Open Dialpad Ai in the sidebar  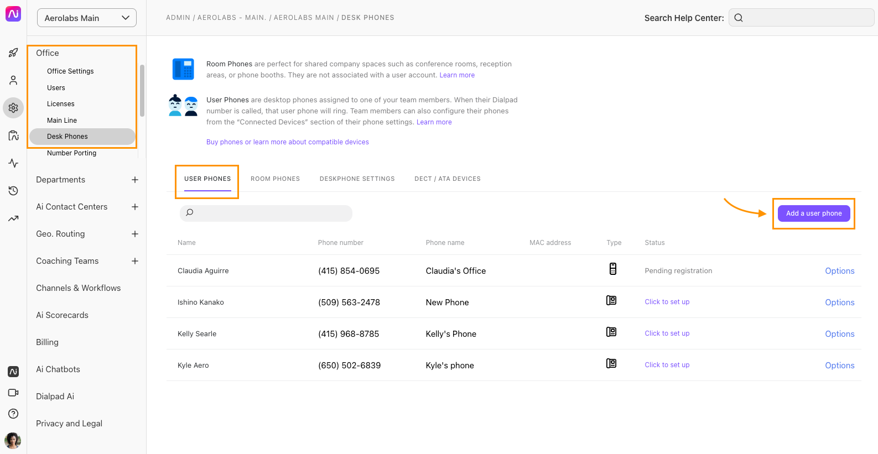[55, 396]
